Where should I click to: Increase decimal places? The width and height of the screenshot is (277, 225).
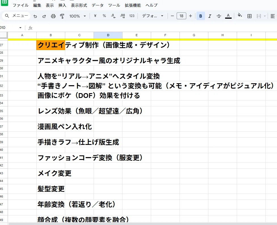coord(122,16)
